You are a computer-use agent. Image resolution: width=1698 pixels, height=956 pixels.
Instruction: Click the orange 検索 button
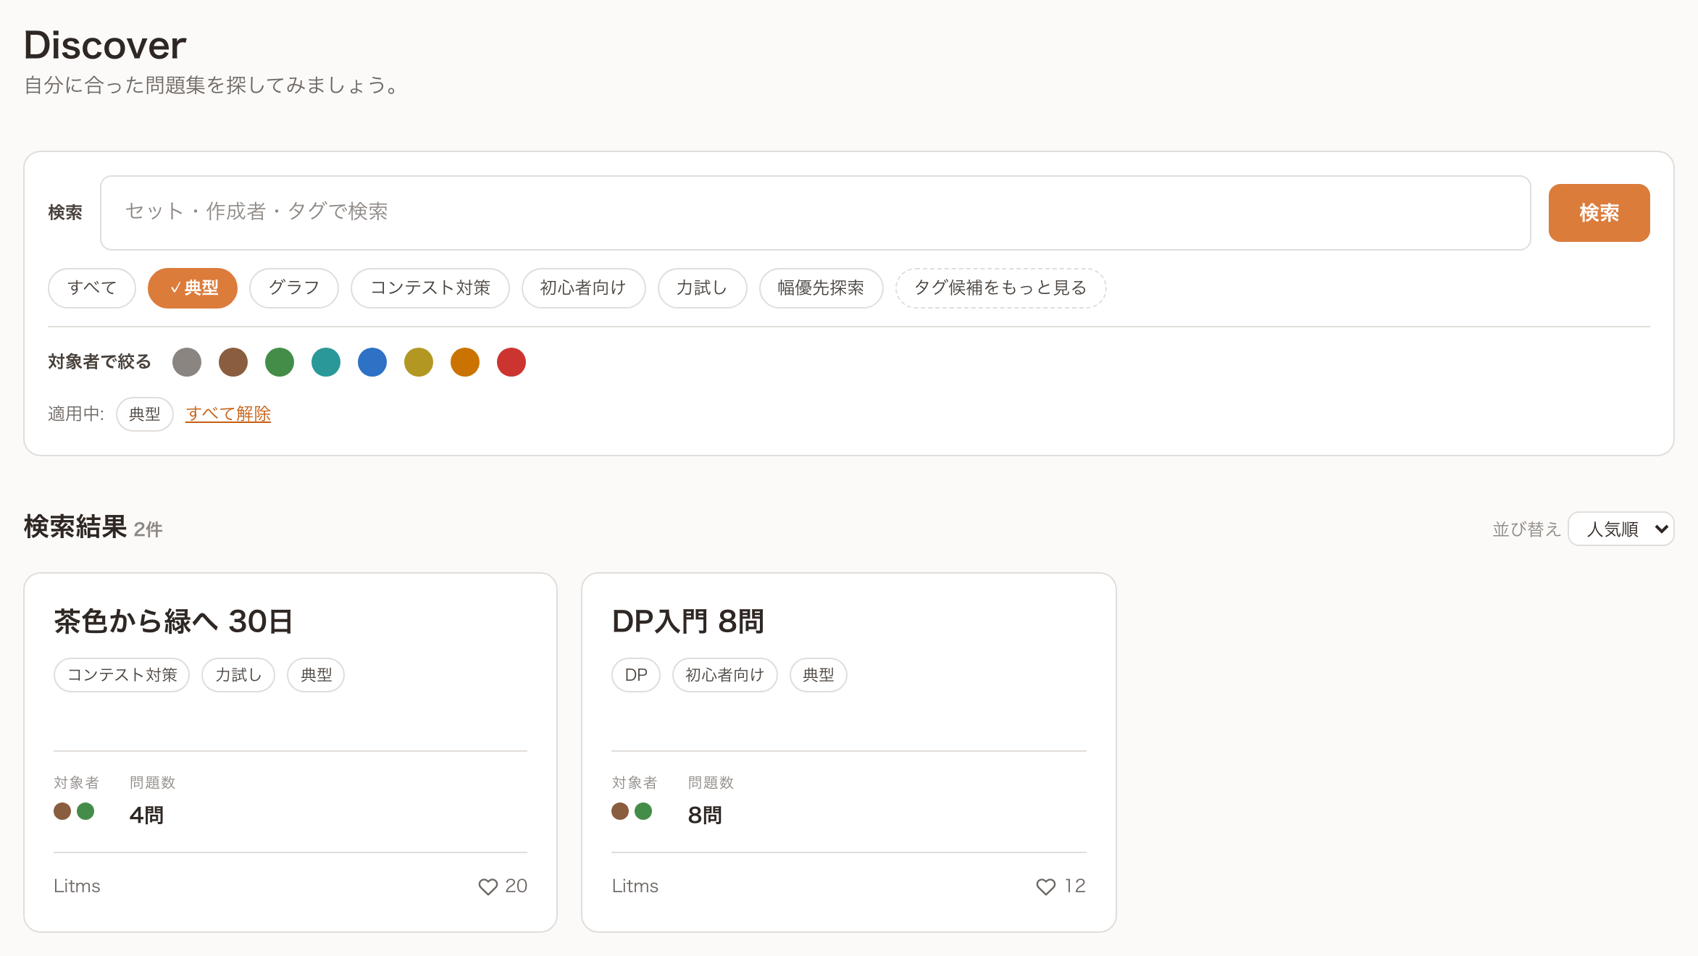tap(1599, 213)
